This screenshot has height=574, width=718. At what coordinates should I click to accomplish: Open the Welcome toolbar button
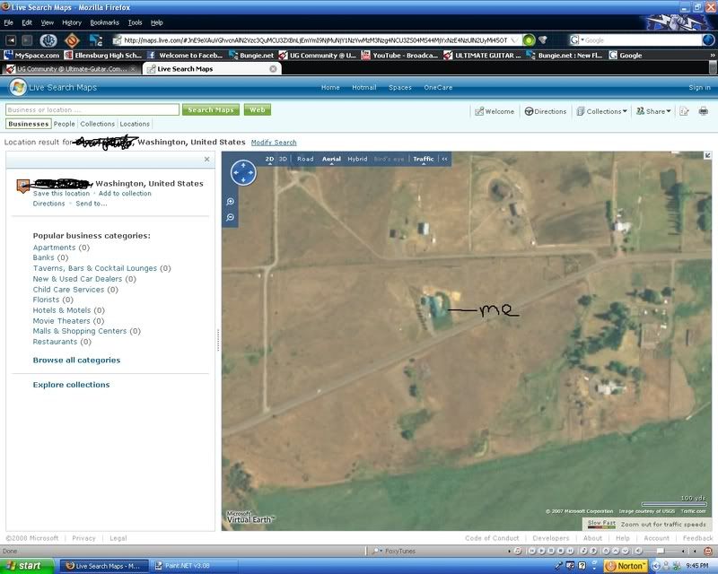[495, 111]
